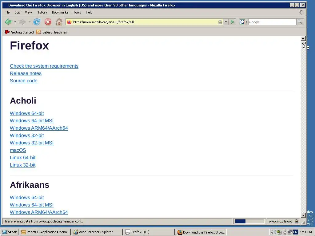The width and height of the screenshot is (315, 236).
Task: Reload the page with the refresh icon
Action: click(37, 22)
